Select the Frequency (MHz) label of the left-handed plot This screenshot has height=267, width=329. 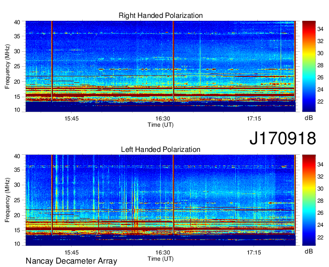point(7,200)
